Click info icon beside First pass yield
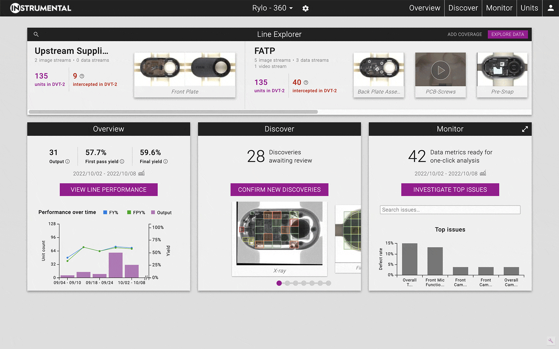Screen dimensions: 559x349 click(x=122, y=161)
